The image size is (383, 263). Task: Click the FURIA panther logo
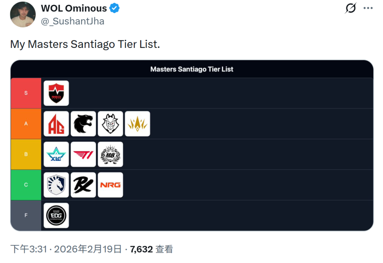[x=83, y=124]
